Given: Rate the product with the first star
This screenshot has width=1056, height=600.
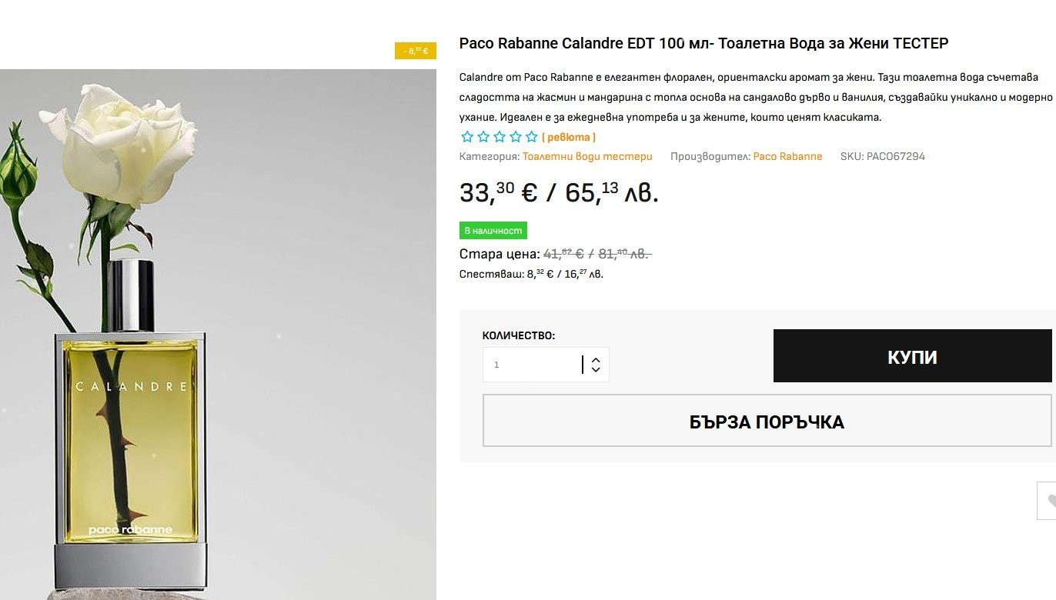Looking at the screenshot, I should click(467, 137).
